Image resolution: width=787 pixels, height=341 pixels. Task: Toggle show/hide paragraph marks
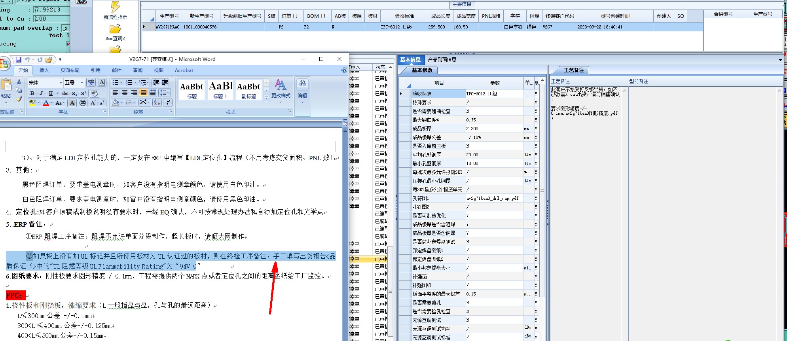click(x=168, y=102)
